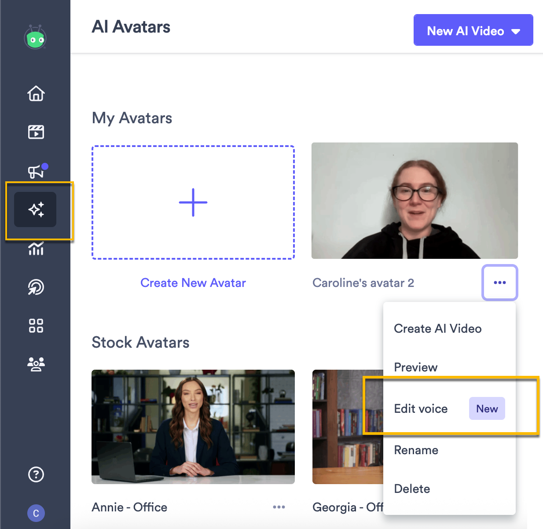Open the three-dot menu for Caroline's avatar 2
The image size is (543, 529).
click(499, 283)
